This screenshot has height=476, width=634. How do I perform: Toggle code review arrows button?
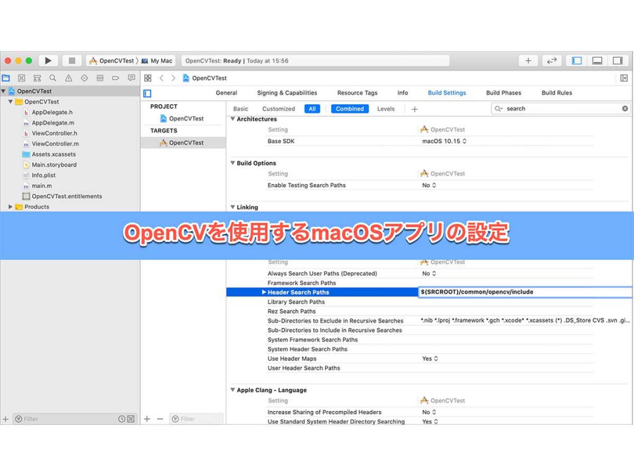pos(552,61)
